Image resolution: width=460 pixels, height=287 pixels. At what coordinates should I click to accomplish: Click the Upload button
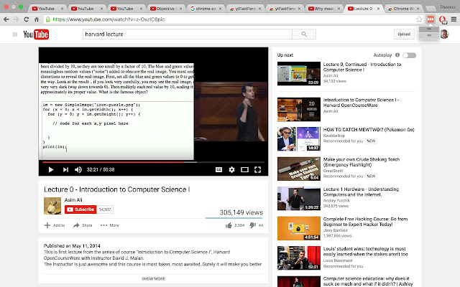tap(404, 34)
